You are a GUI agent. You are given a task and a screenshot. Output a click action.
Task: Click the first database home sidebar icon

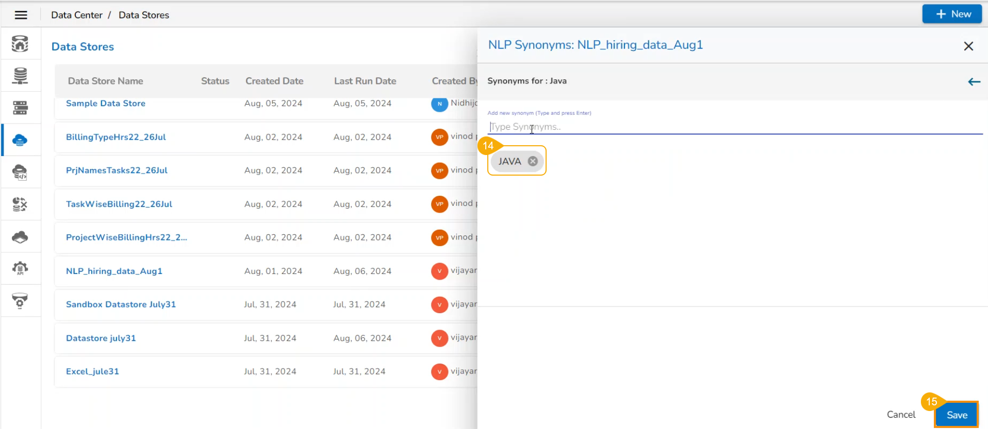(20, 44)
